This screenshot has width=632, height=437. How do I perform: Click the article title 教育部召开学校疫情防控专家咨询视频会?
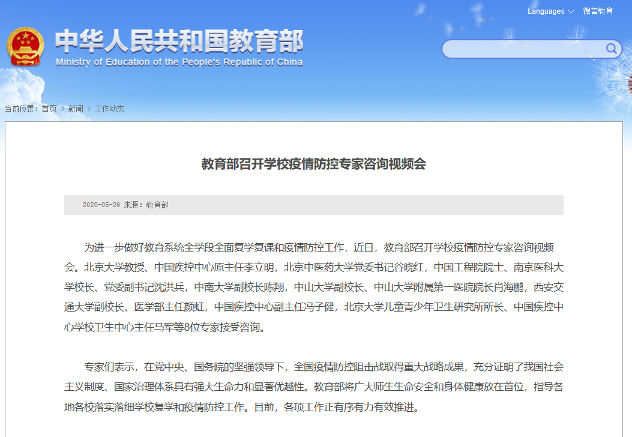pyautogui.click(x=313, y=164)
